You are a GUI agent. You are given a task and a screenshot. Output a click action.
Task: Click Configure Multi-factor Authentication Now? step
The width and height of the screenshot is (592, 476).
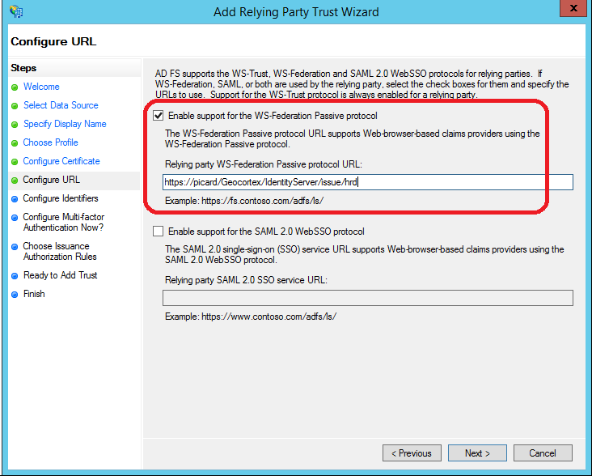(x=63, y=222)
